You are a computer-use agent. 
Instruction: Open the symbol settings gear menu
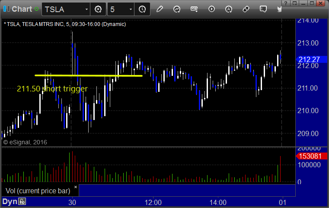pyautogui.click(x=98, y=9)
